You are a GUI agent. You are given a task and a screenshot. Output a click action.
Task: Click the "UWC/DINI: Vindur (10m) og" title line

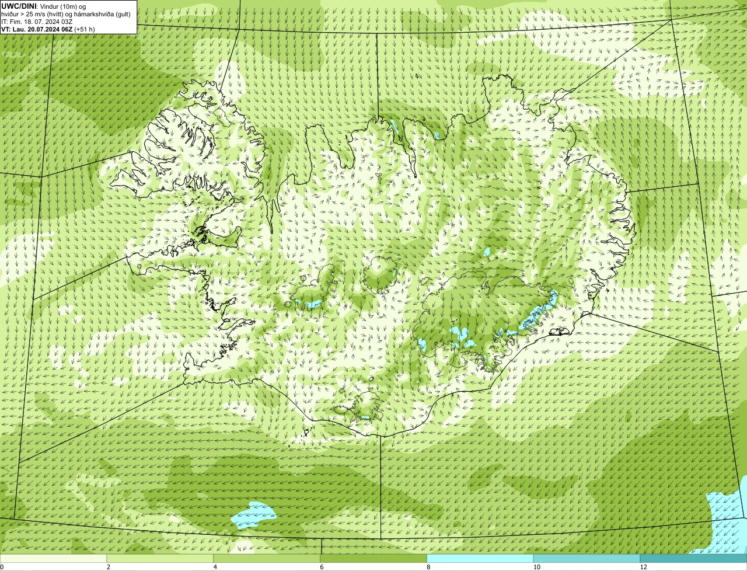pyautogui.click(x=44, y=6)
